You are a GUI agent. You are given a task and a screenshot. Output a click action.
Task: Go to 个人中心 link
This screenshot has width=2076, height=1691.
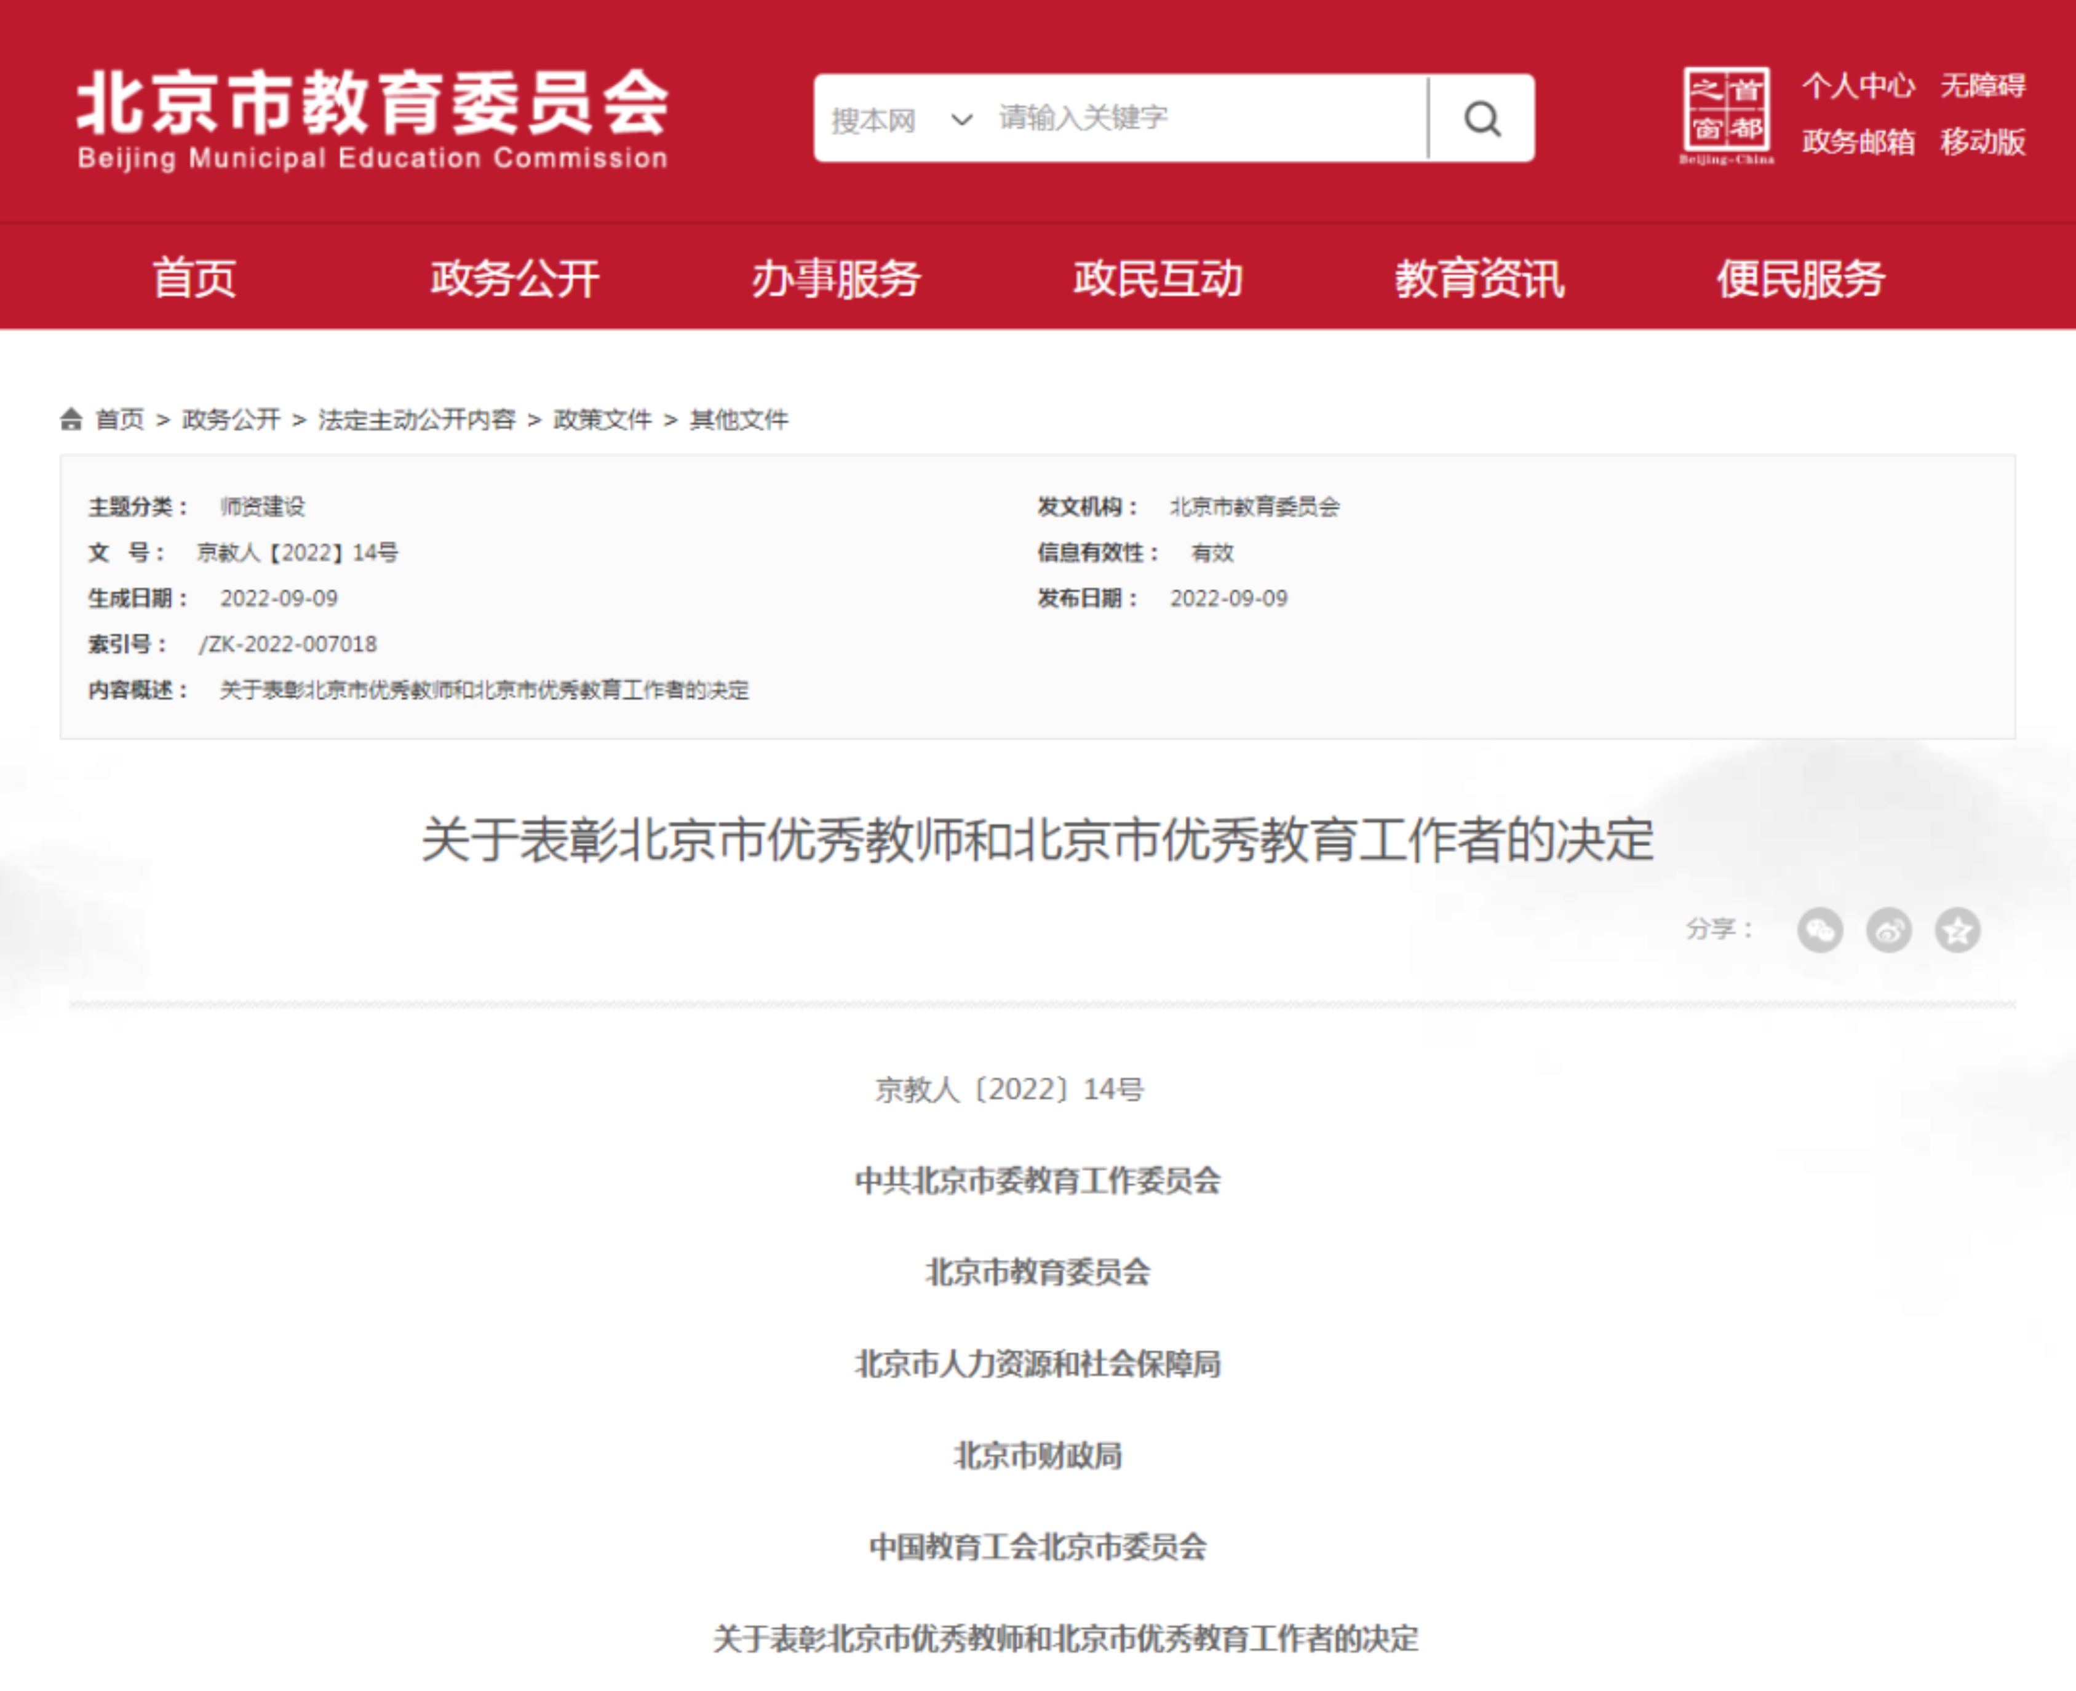[1859, 85]
